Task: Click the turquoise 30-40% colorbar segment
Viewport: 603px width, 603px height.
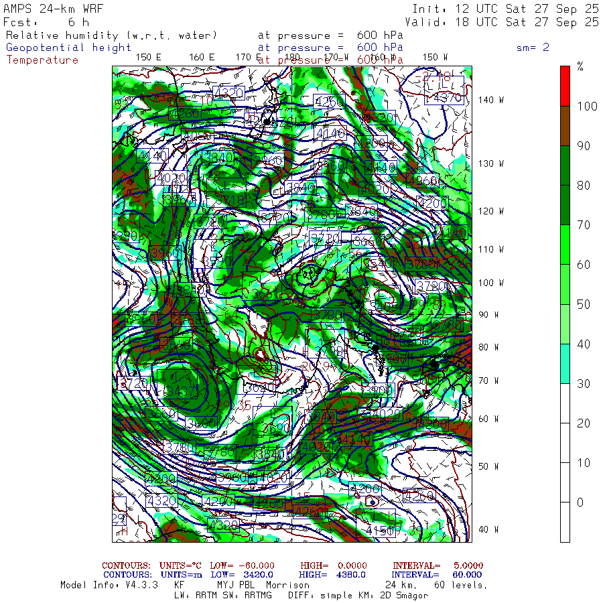Action: tap(565, 363)
